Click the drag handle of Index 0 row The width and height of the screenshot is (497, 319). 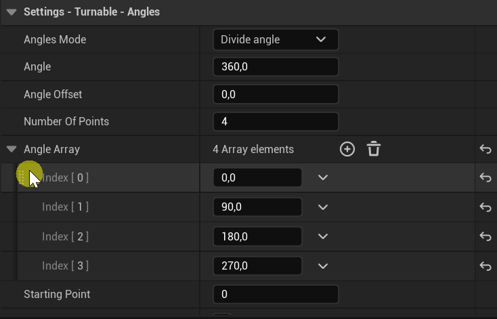tap(21, 177)
